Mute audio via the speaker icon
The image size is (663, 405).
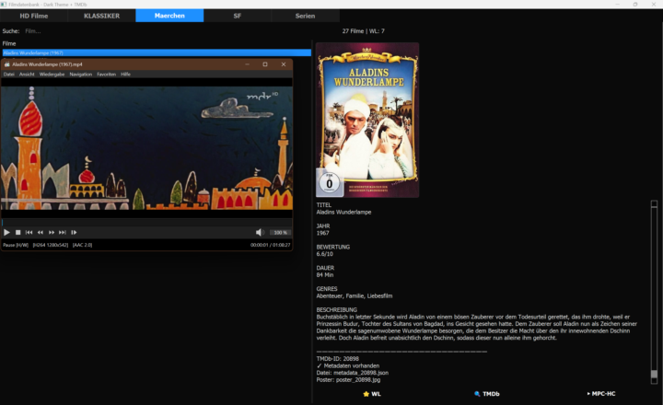[x=259, y=232]
